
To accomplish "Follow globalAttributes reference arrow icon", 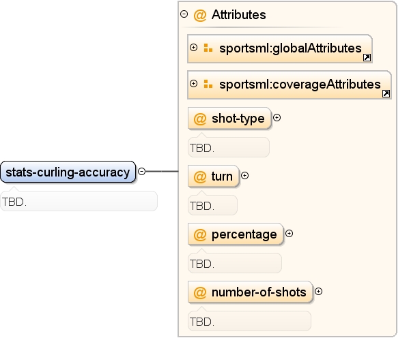I will (367, 57).
